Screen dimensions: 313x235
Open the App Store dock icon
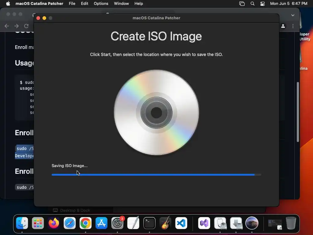[x=101, y=223]
